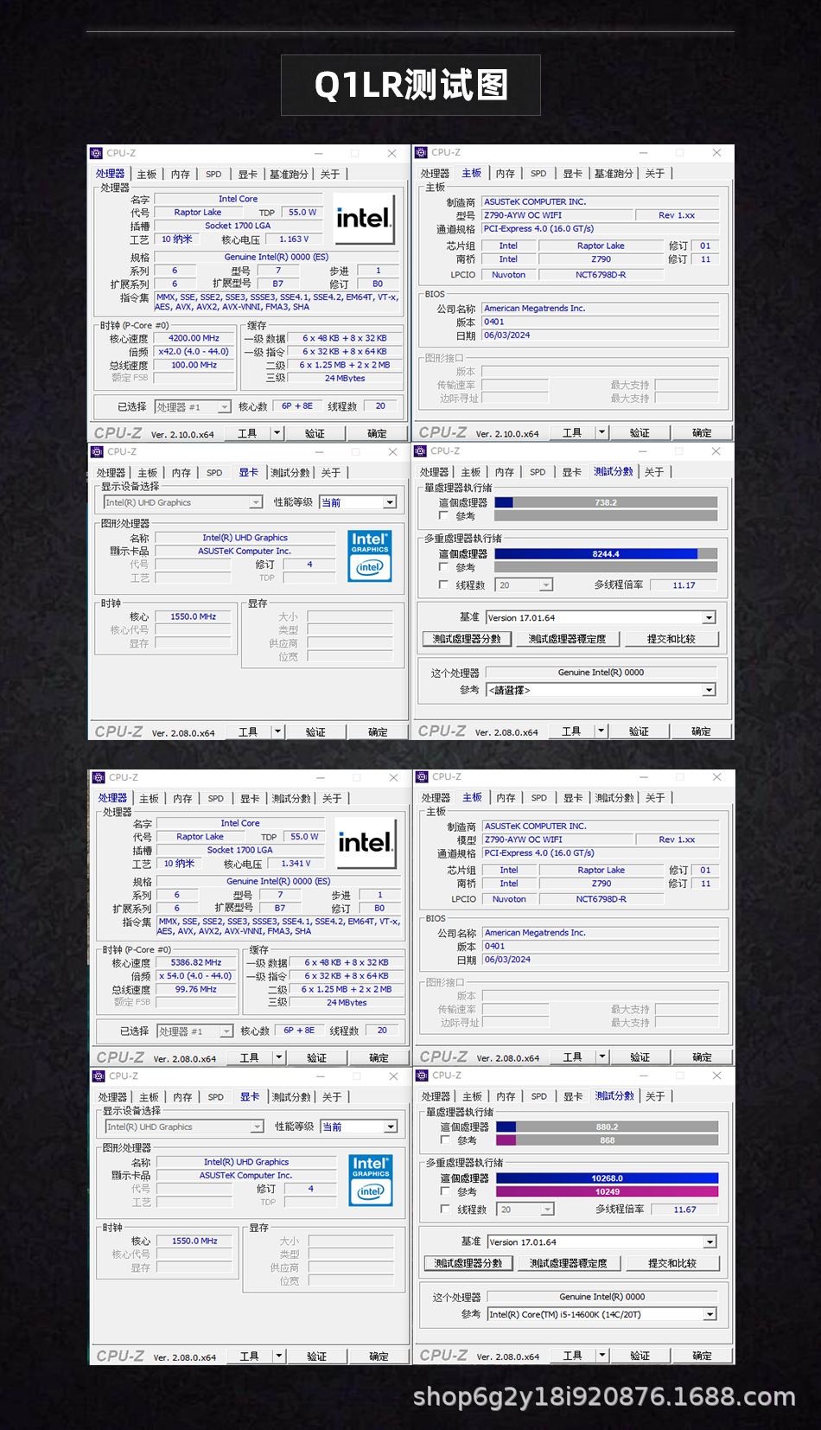
Task: Click multi-thread ratio value 11.17
Action: [x=684, y=585]
